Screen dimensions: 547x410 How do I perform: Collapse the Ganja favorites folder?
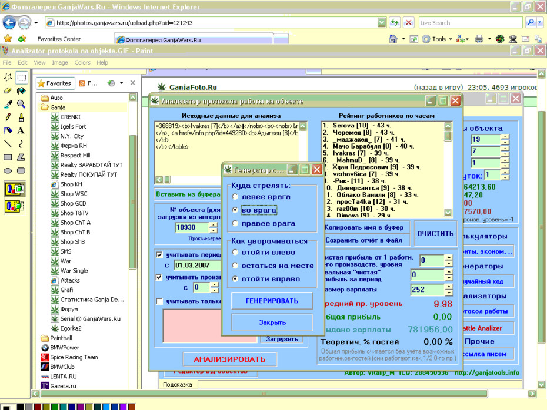point(58,107)
